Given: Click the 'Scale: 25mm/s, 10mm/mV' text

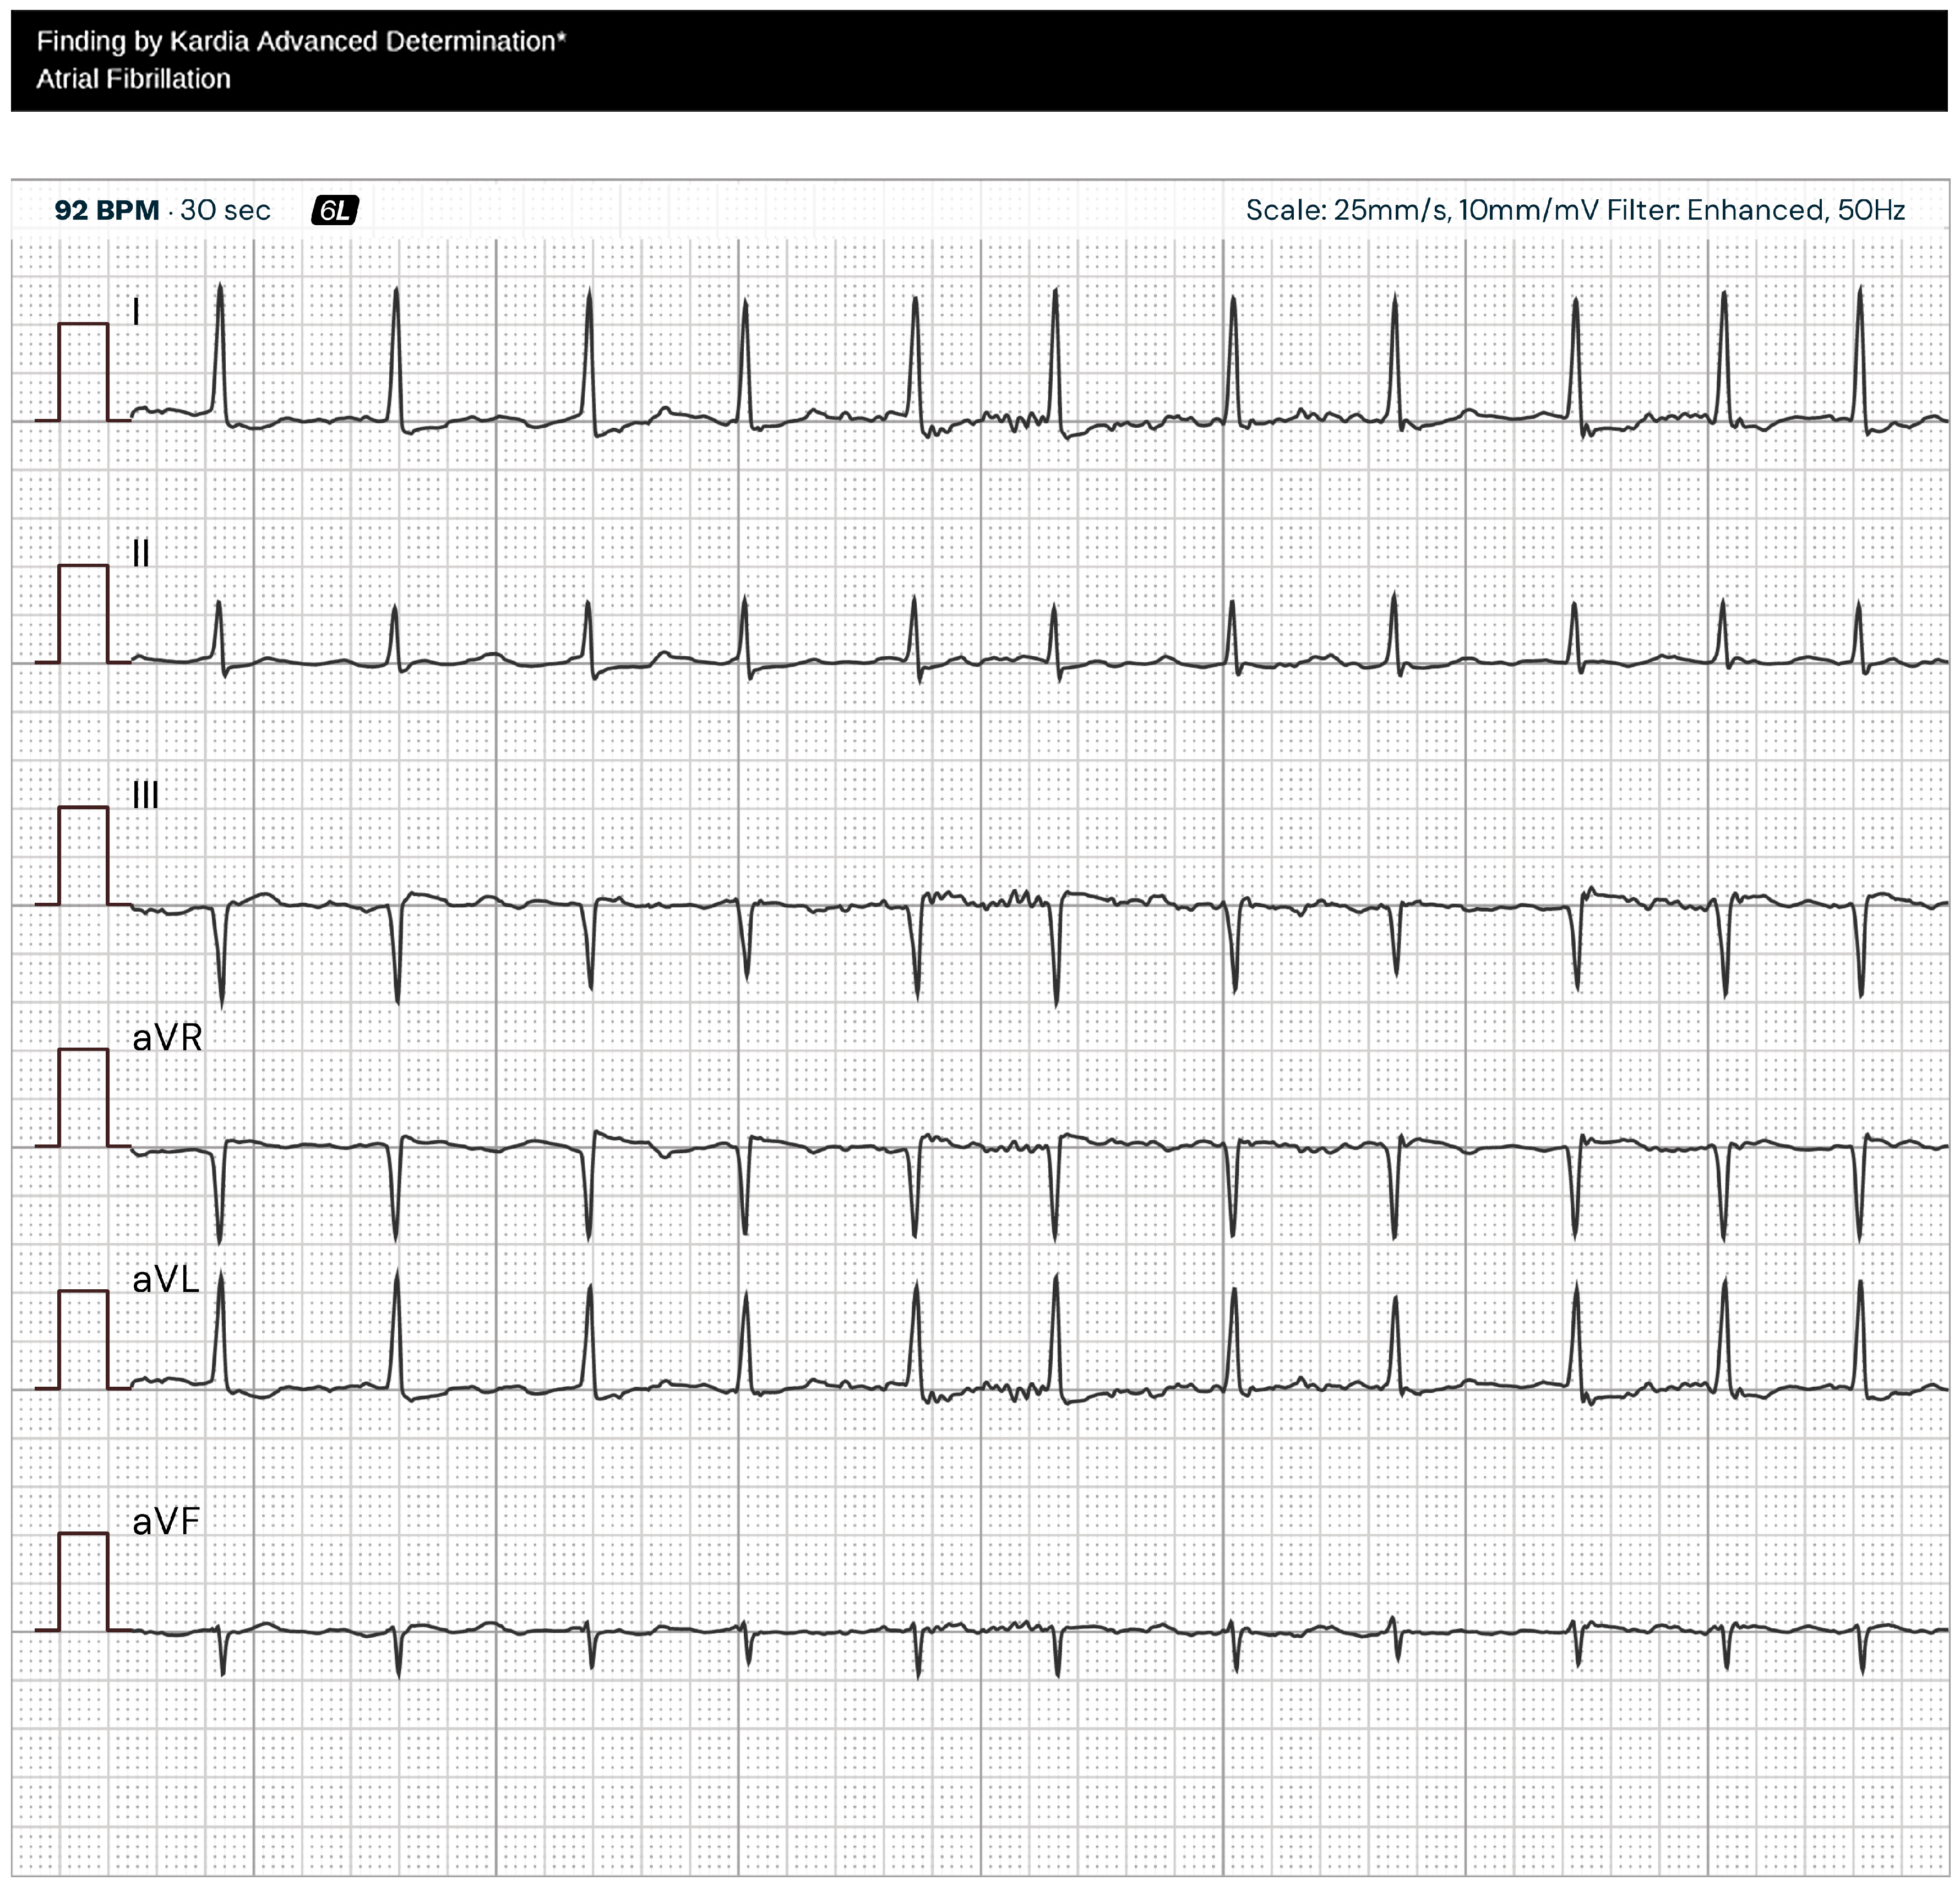Looking at the screenshot, I should click(x=1422, y=210).
